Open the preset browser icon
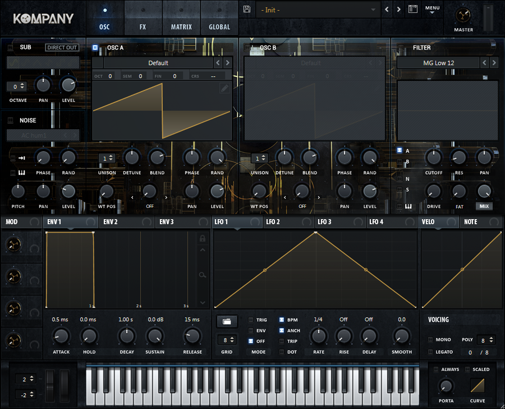The width and height of the screenshot is (505, 409). (x=412, y=9)
